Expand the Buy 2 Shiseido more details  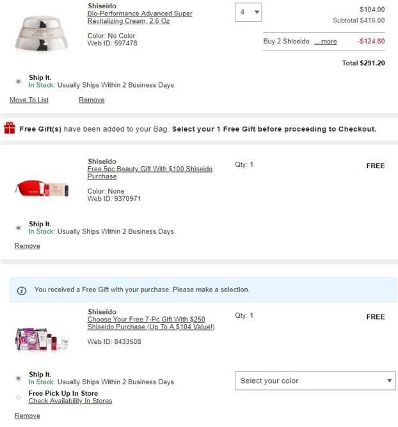[326, 42]
